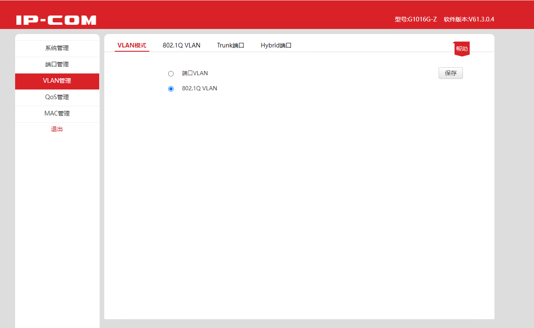The image size is (534, 328).
Task: Open MAC管理 in the sidebar
Action: tap(57, 114)
